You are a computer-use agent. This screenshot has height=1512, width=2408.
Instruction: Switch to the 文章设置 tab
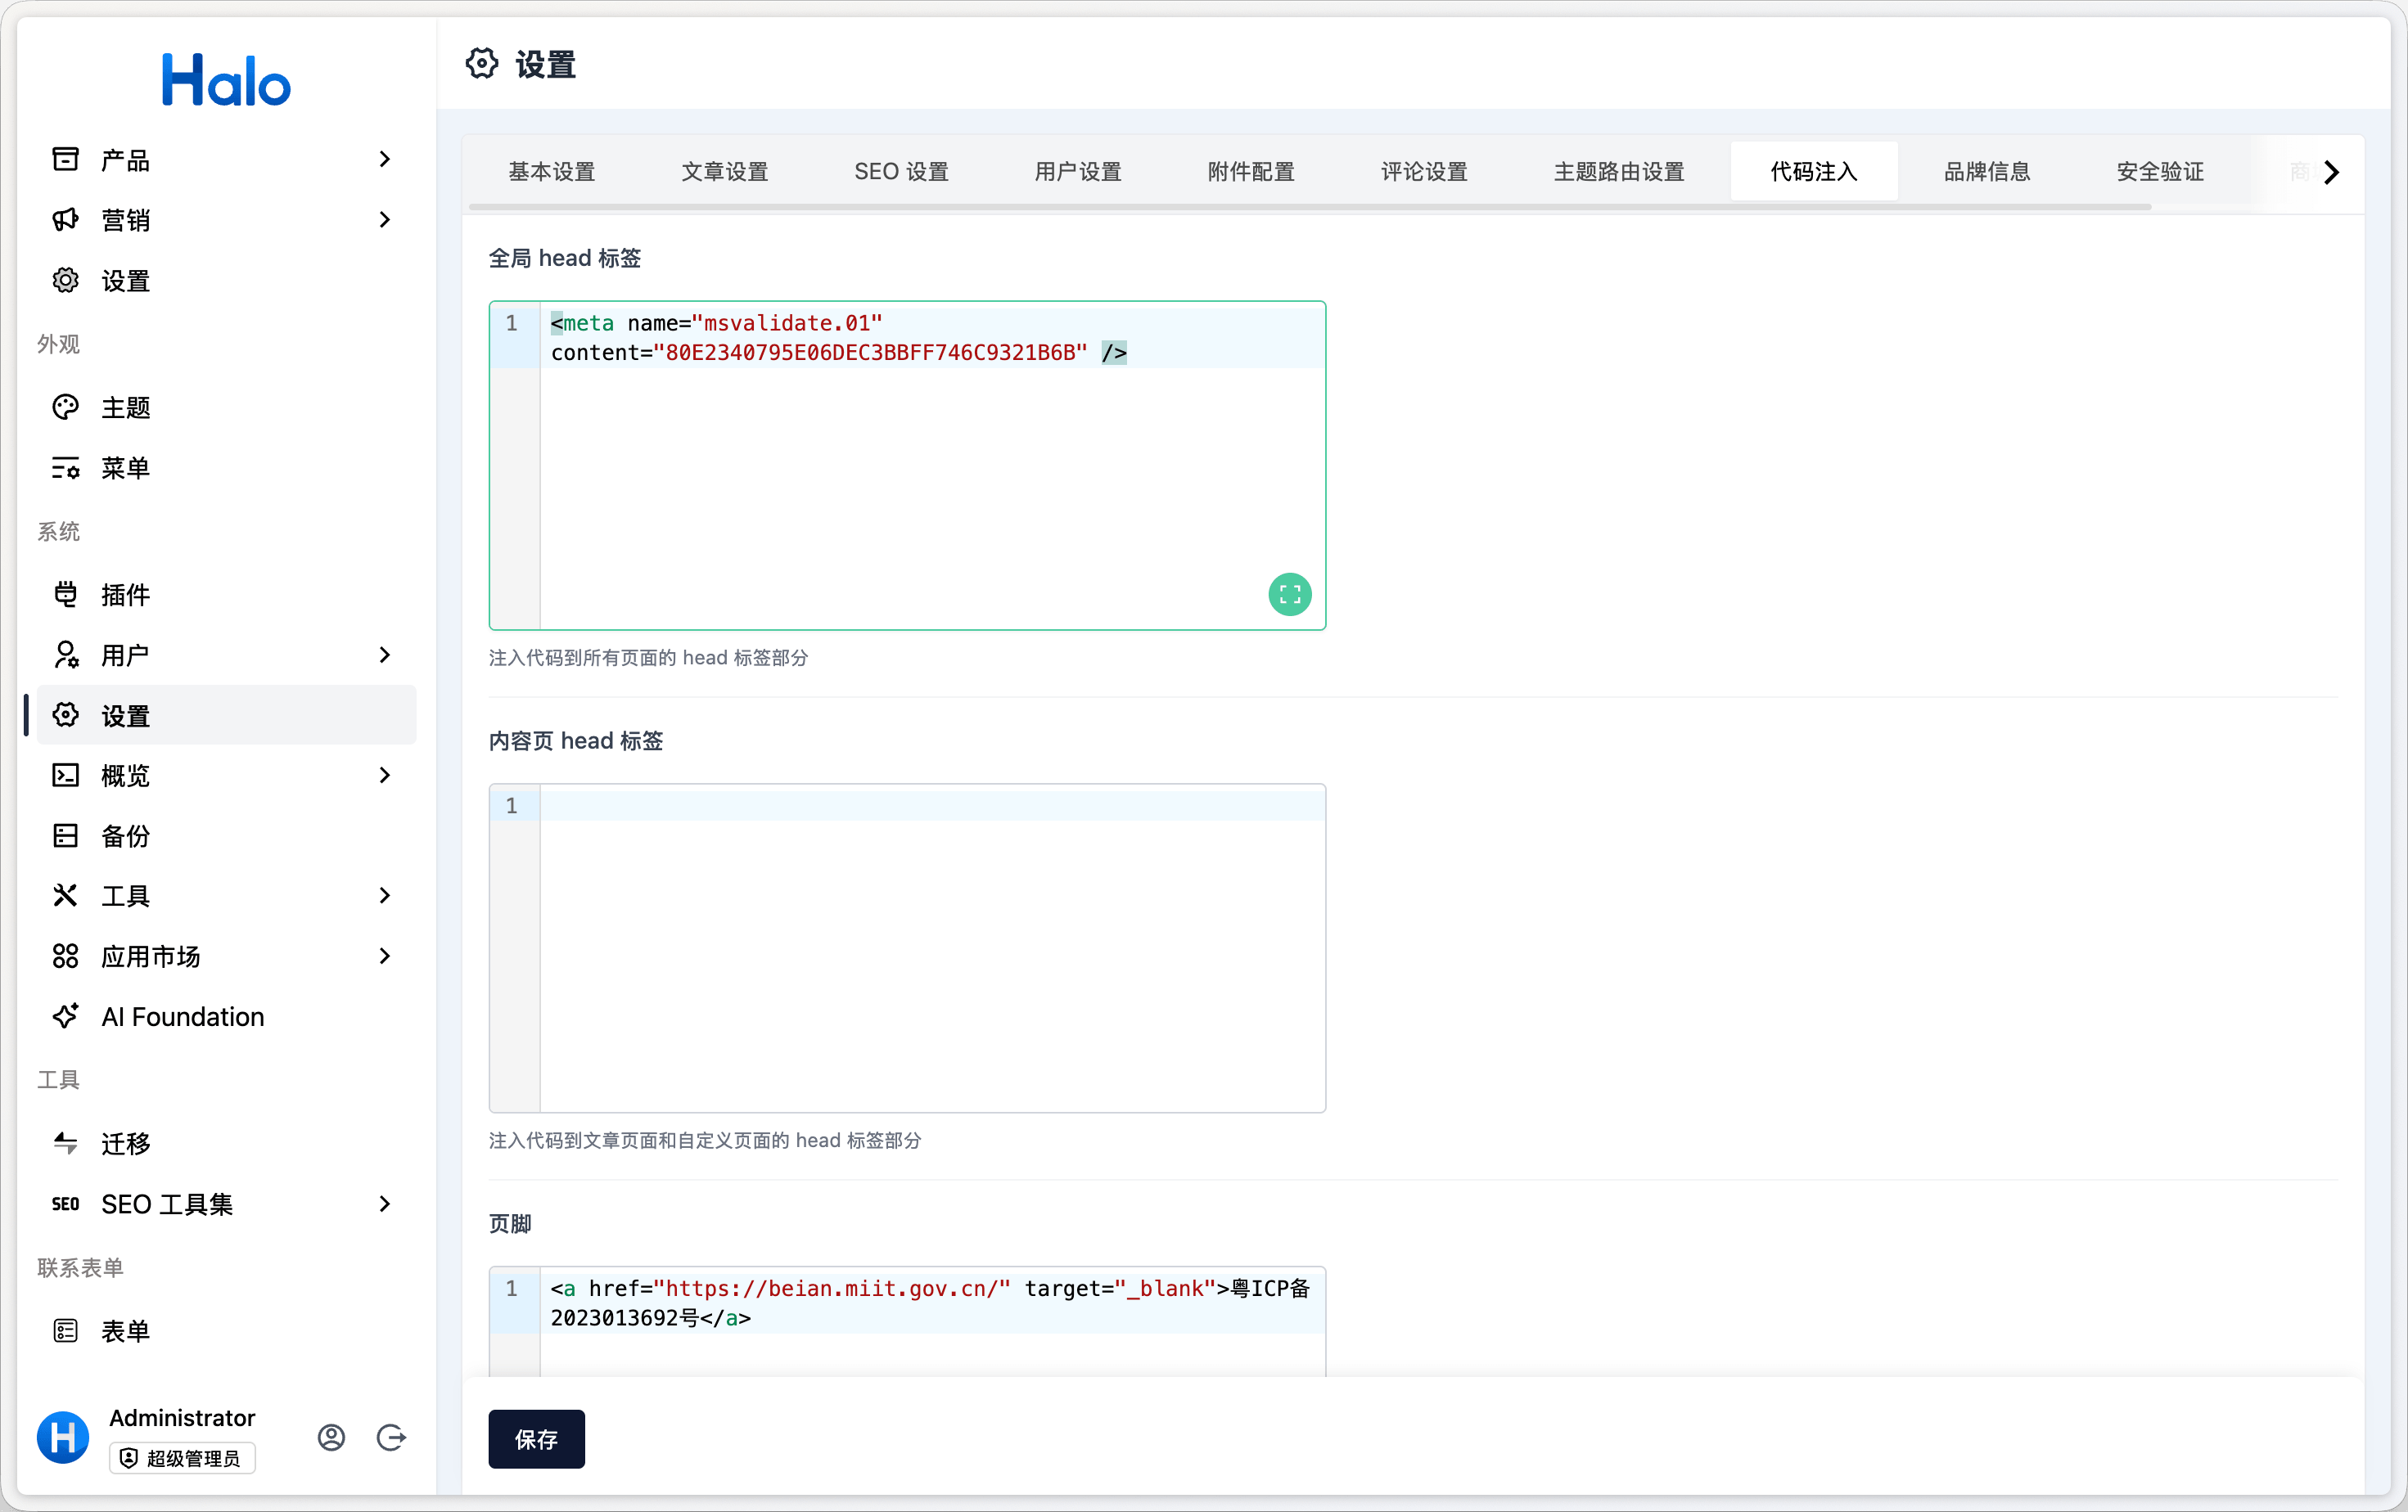(725, 172)
